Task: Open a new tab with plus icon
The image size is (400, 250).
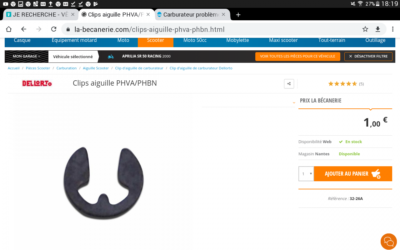Action: coord(238,15)
